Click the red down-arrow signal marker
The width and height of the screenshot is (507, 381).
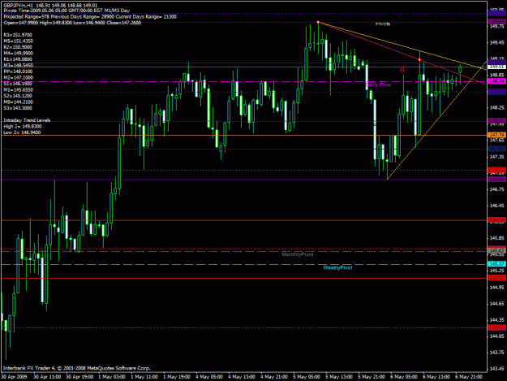(402, 69)
